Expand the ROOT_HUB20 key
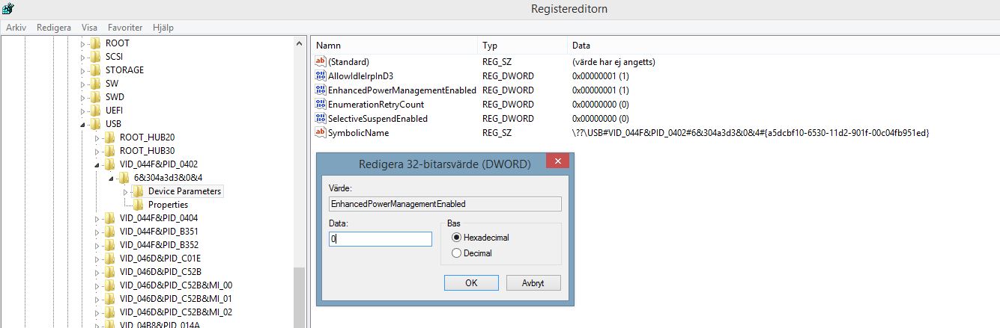The image size is (1000, 328). pos(97,137)
